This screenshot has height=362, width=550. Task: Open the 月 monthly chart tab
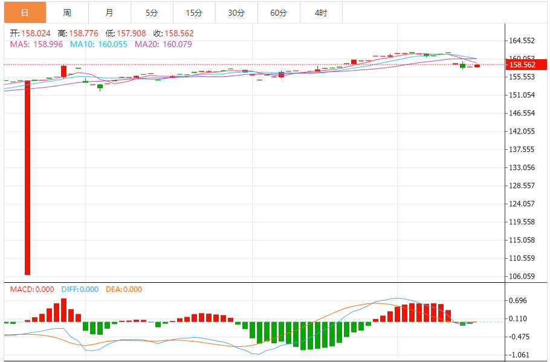[109, 13]
